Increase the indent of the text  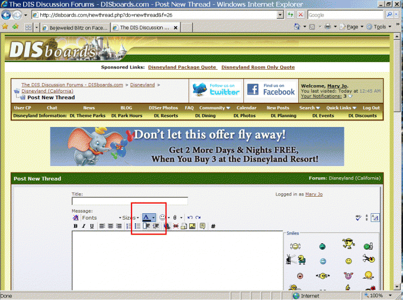point(155,226)
